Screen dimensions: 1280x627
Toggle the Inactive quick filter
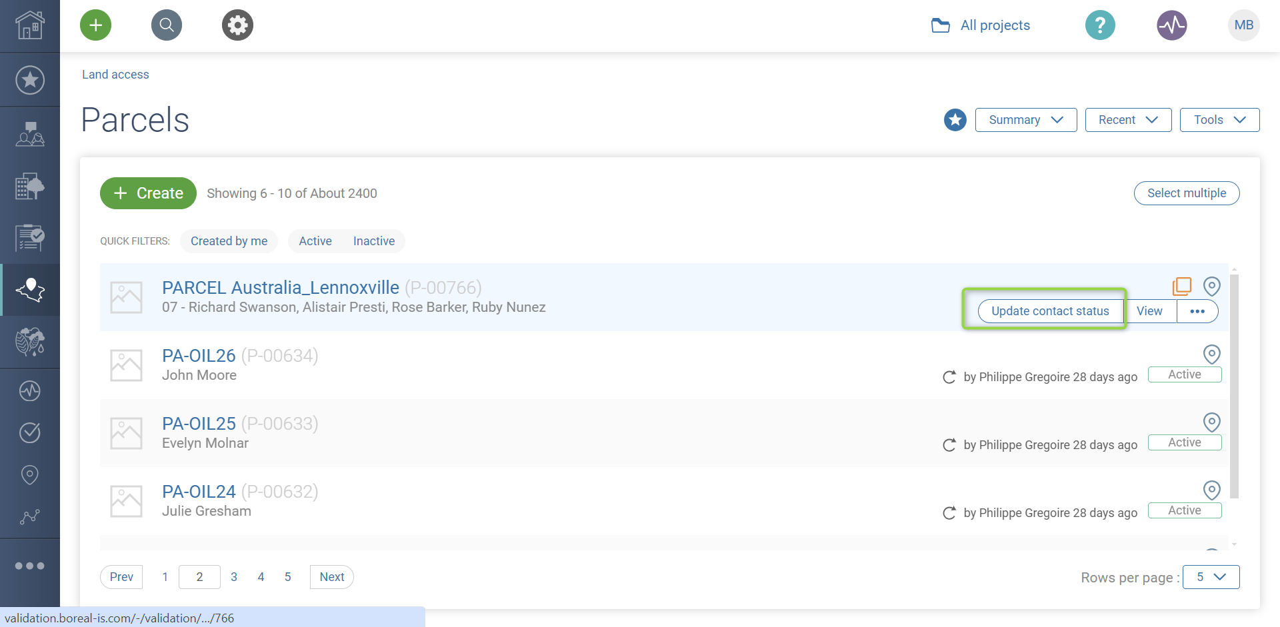pos(374,241)
